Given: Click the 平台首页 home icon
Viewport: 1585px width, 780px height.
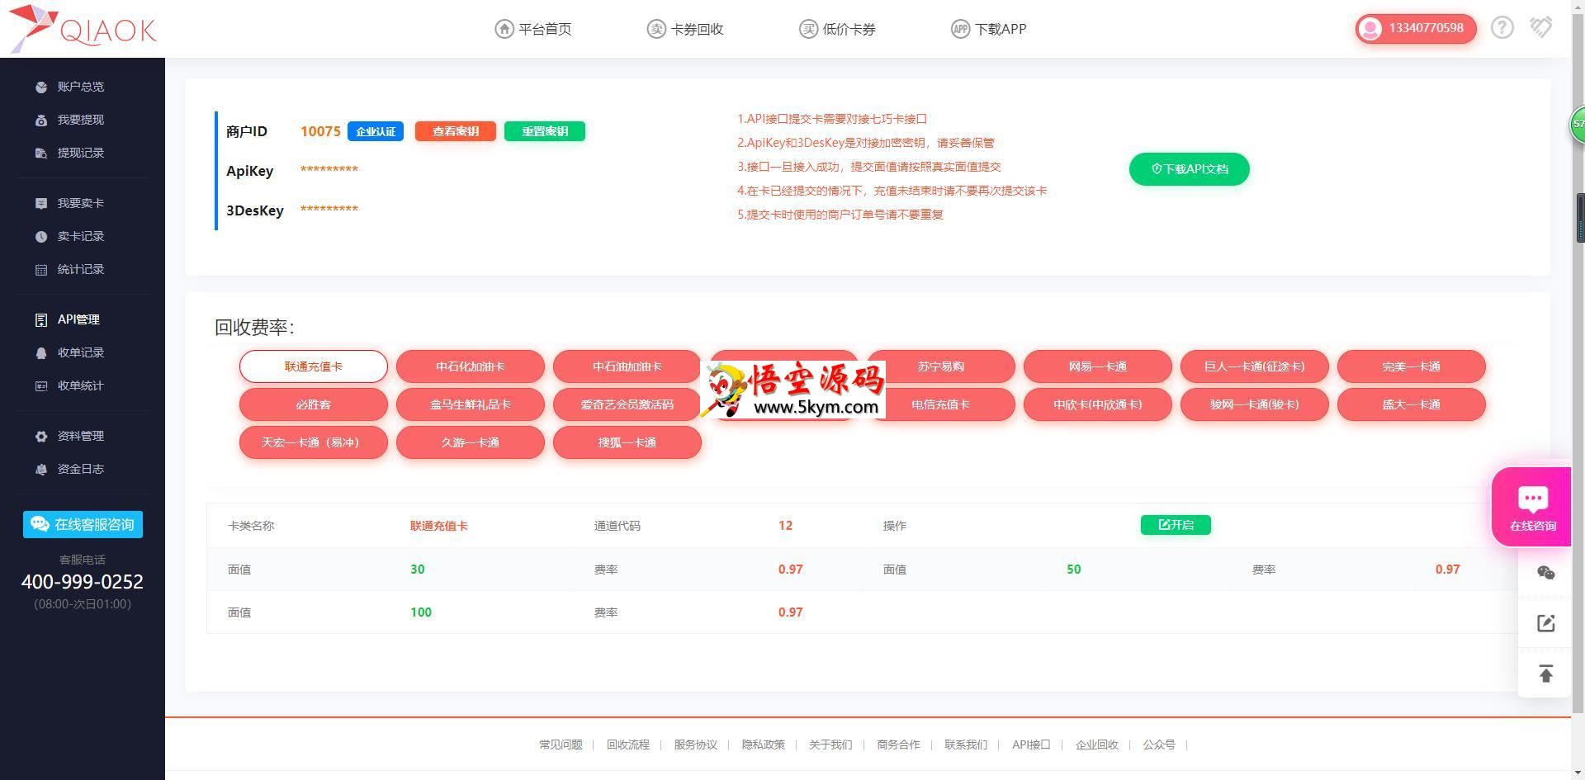Looking at the screenshot, I should [504, 29].
